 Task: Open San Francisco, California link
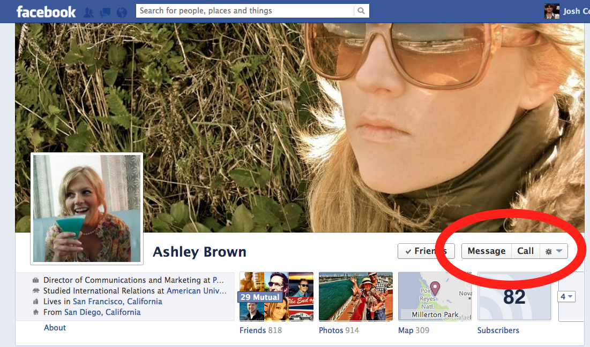(x=117, y=302)
